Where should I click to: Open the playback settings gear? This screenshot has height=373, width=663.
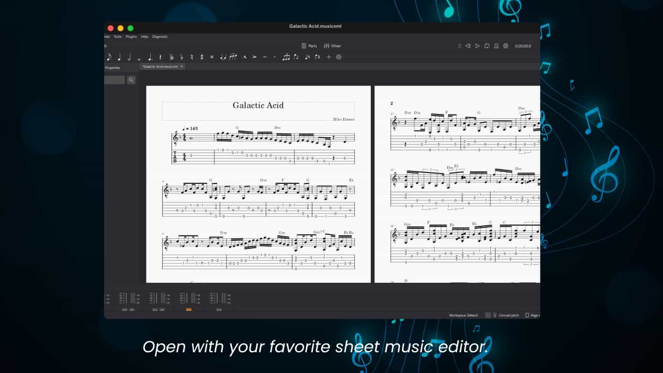505,46
